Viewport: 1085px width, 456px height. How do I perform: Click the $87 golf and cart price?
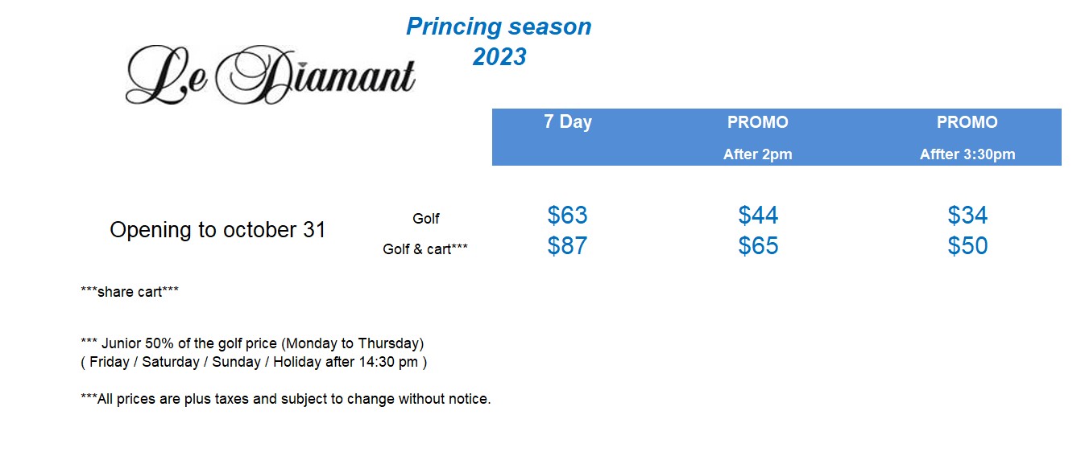point(568,246)
